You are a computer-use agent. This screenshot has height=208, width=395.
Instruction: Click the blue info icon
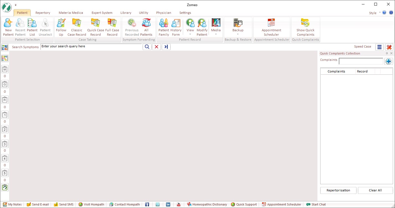(x=391, y=13)
